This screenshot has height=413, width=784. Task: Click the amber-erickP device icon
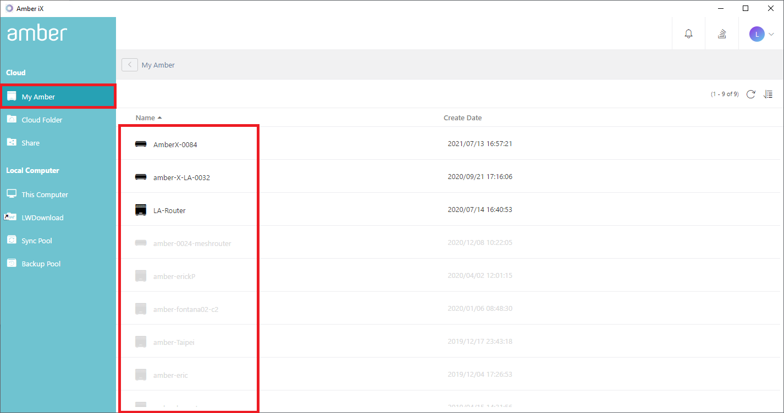[x=141, y=276]
